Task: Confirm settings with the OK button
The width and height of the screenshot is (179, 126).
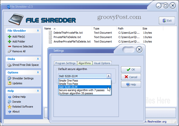Action: (x=131, y=70)
